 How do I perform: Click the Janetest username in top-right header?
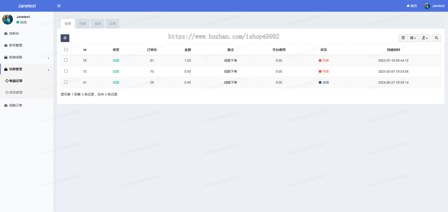438,6
